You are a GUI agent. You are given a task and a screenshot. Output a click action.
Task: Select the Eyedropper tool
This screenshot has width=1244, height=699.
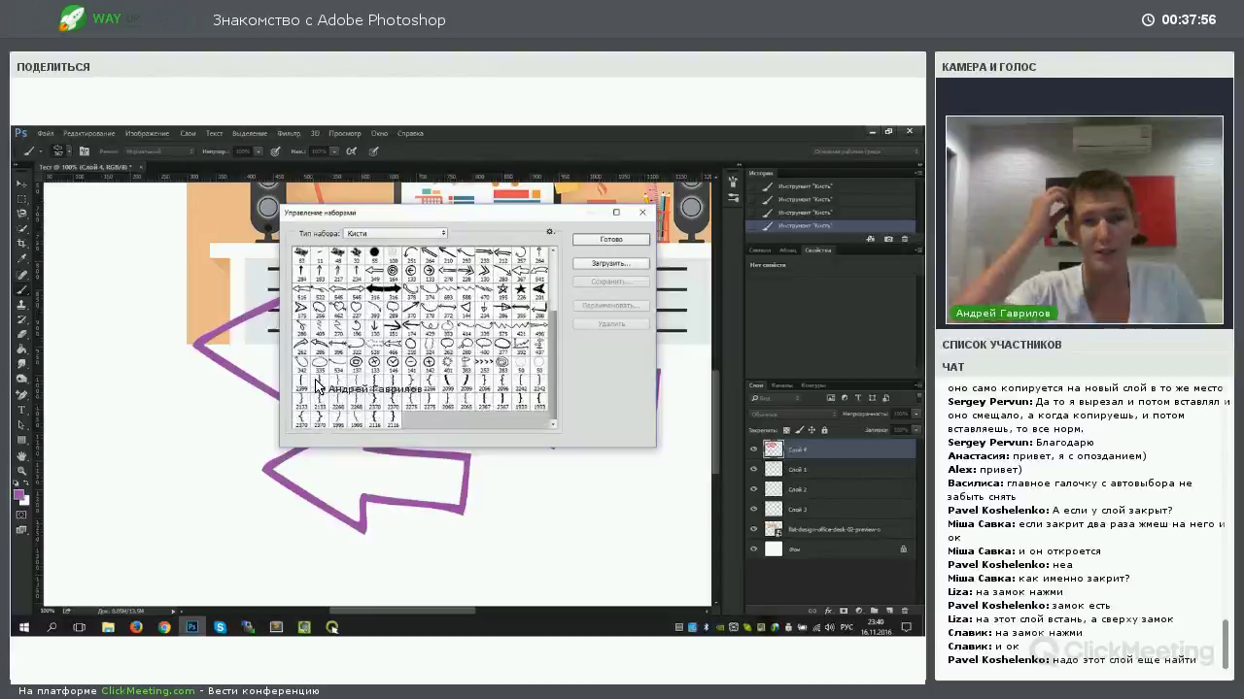click(x=20, y=257)
